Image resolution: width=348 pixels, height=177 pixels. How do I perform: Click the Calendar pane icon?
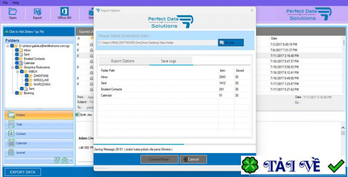(x=11, y=143)
